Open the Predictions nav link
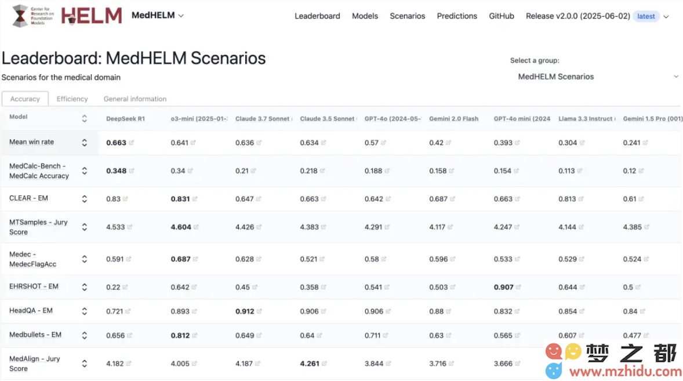The height and width of the screenshot is (381, 683). point(457,16)
